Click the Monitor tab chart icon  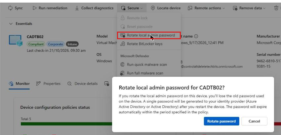point(11,84)
